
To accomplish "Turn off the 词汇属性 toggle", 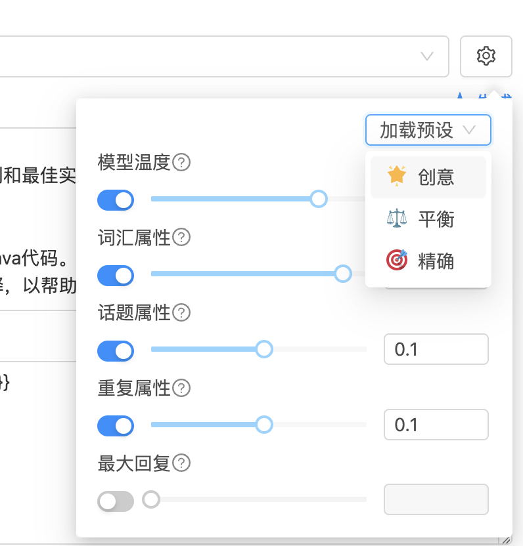I will pyautogui.click(x=116, y=275).
